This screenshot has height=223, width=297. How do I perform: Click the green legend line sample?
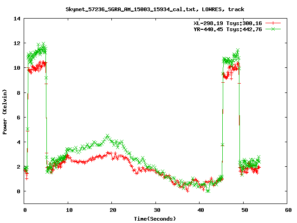273,29
